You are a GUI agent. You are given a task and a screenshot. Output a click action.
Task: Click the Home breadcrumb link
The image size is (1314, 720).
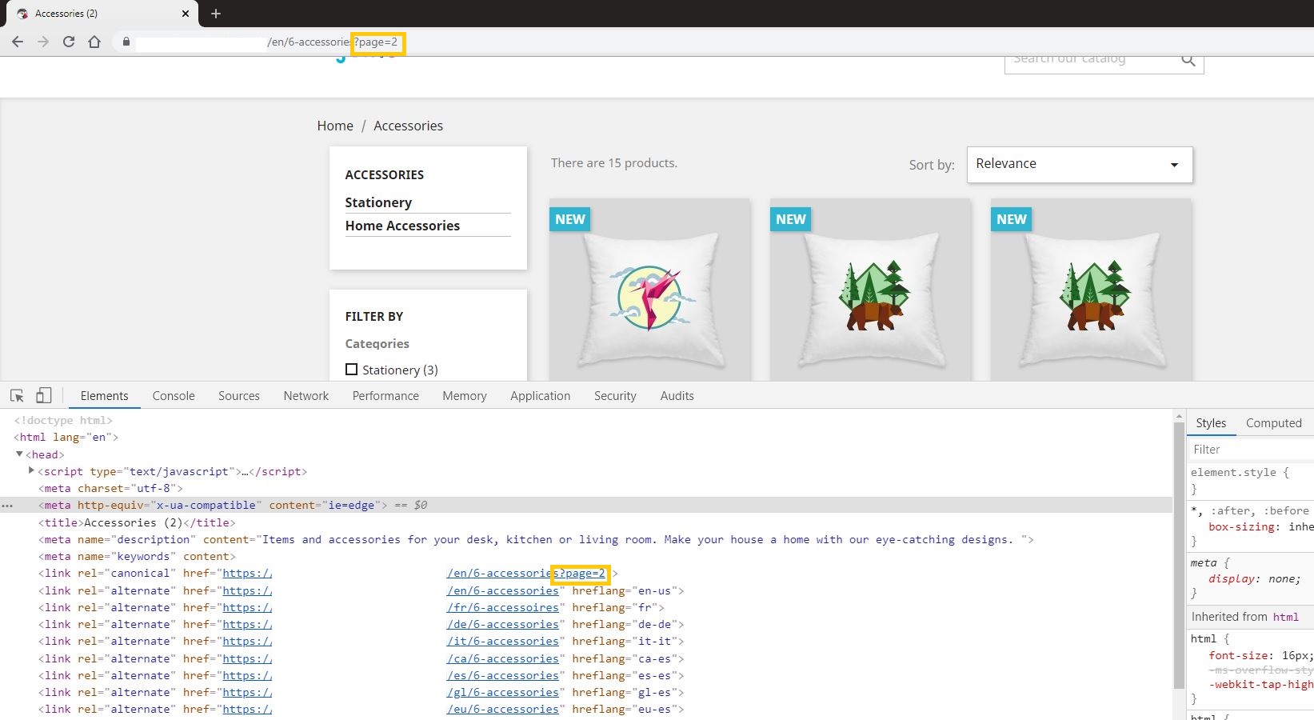335,126
